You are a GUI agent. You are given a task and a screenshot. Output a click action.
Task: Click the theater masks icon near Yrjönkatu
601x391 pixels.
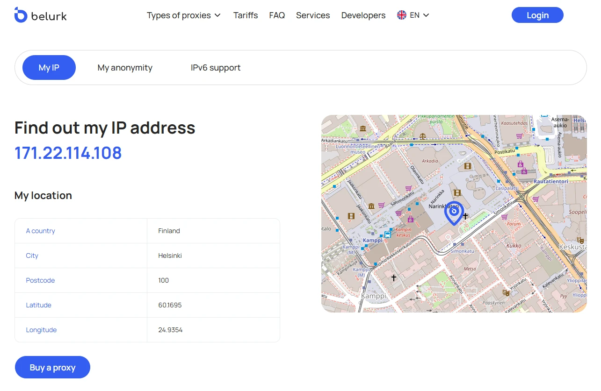tap(506, 292)
